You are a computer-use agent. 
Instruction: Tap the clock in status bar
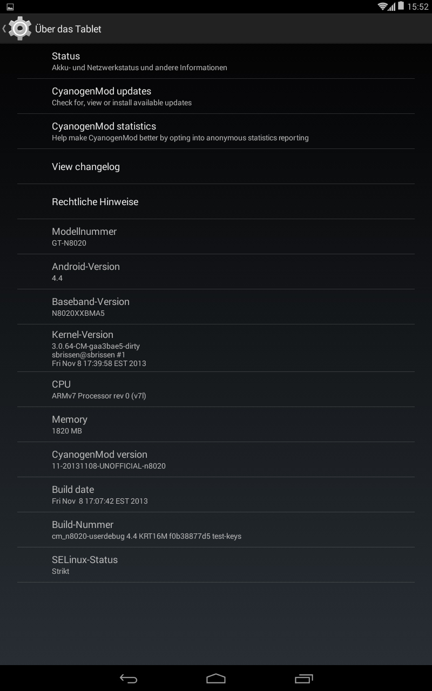418,6
